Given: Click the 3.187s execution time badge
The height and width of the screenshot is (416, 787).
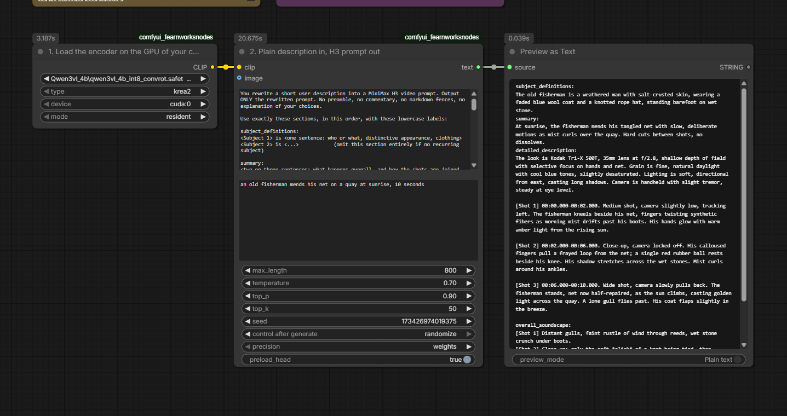Looking at the screenshot, I should 46,38.
